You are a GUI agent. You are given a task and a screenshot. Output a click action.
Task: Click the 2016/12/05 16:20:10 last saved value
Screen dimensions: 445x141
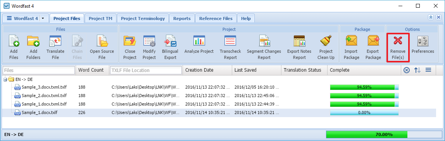point(257,87)
